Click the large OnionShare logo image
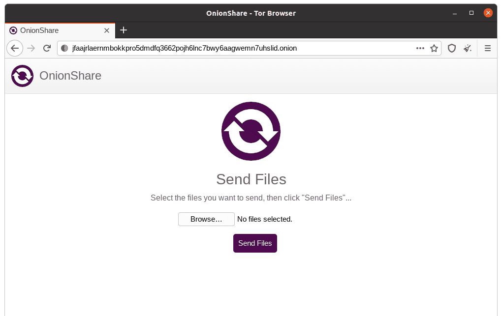Image resolution: width=502 pixels, height=316 pixels. pos(251,131)
